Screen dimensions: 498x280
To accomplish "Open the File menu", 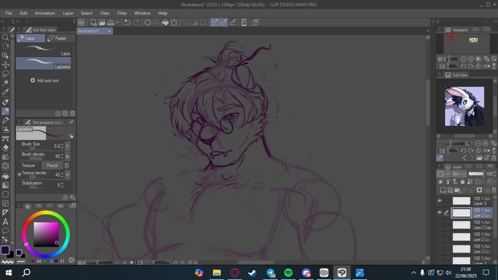I will [8, 13].
